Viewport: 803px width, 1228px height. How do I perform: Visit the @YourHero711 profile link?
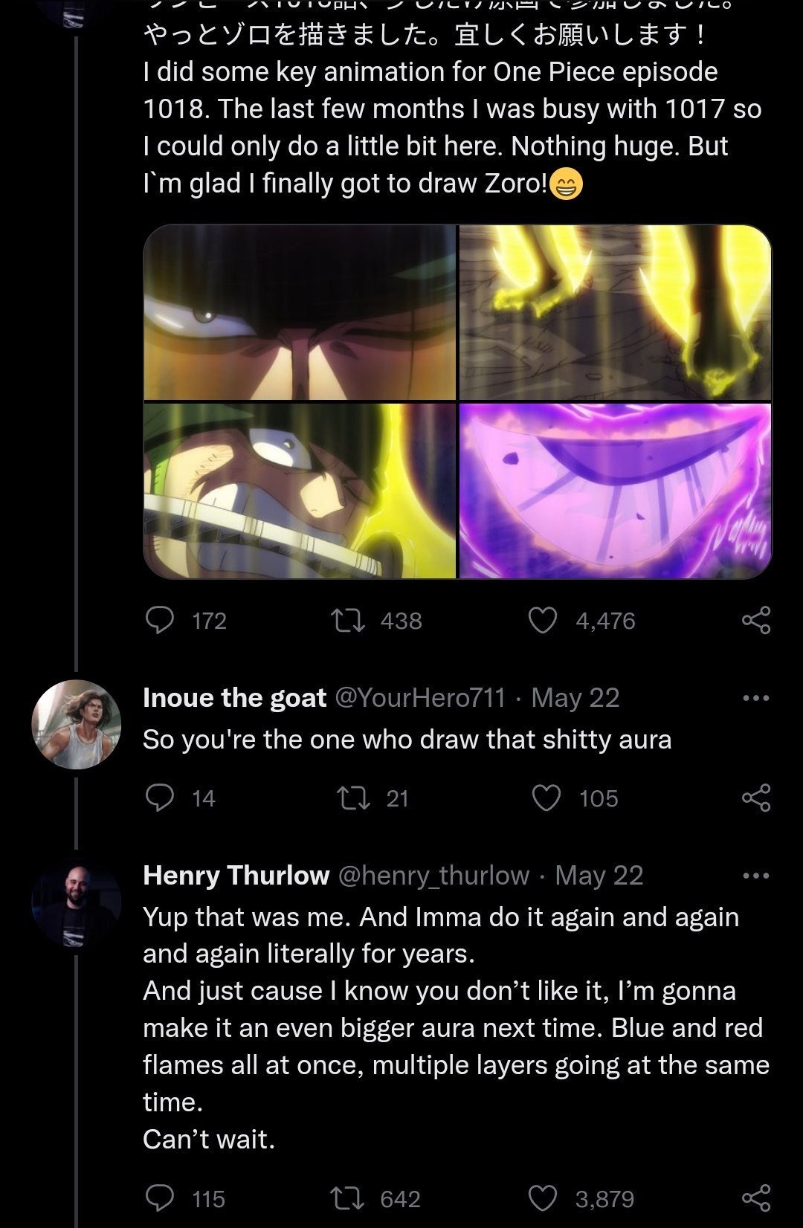420,698
